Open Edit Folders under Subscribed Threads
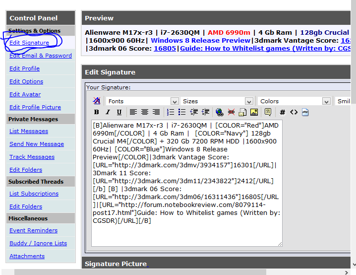 pos(26,206)
